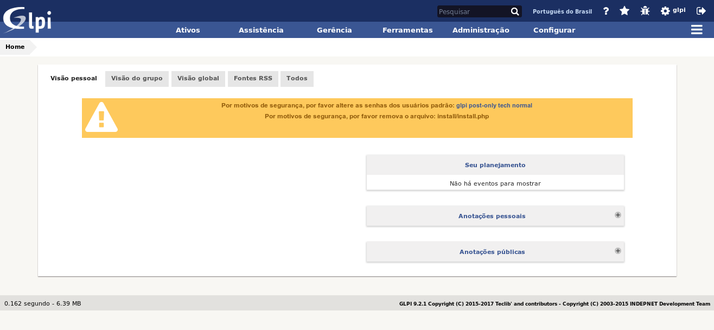Open the Gerência menu
The height and width of the screenshot is (330, 714).
(334, 30)
